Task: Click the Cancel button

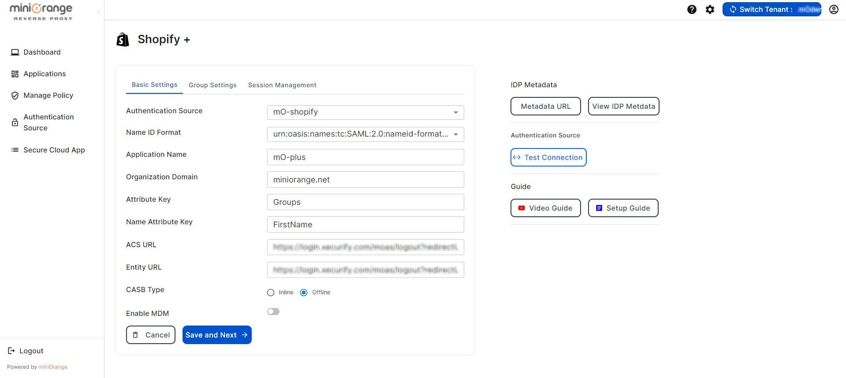Action: coord(151,335)
